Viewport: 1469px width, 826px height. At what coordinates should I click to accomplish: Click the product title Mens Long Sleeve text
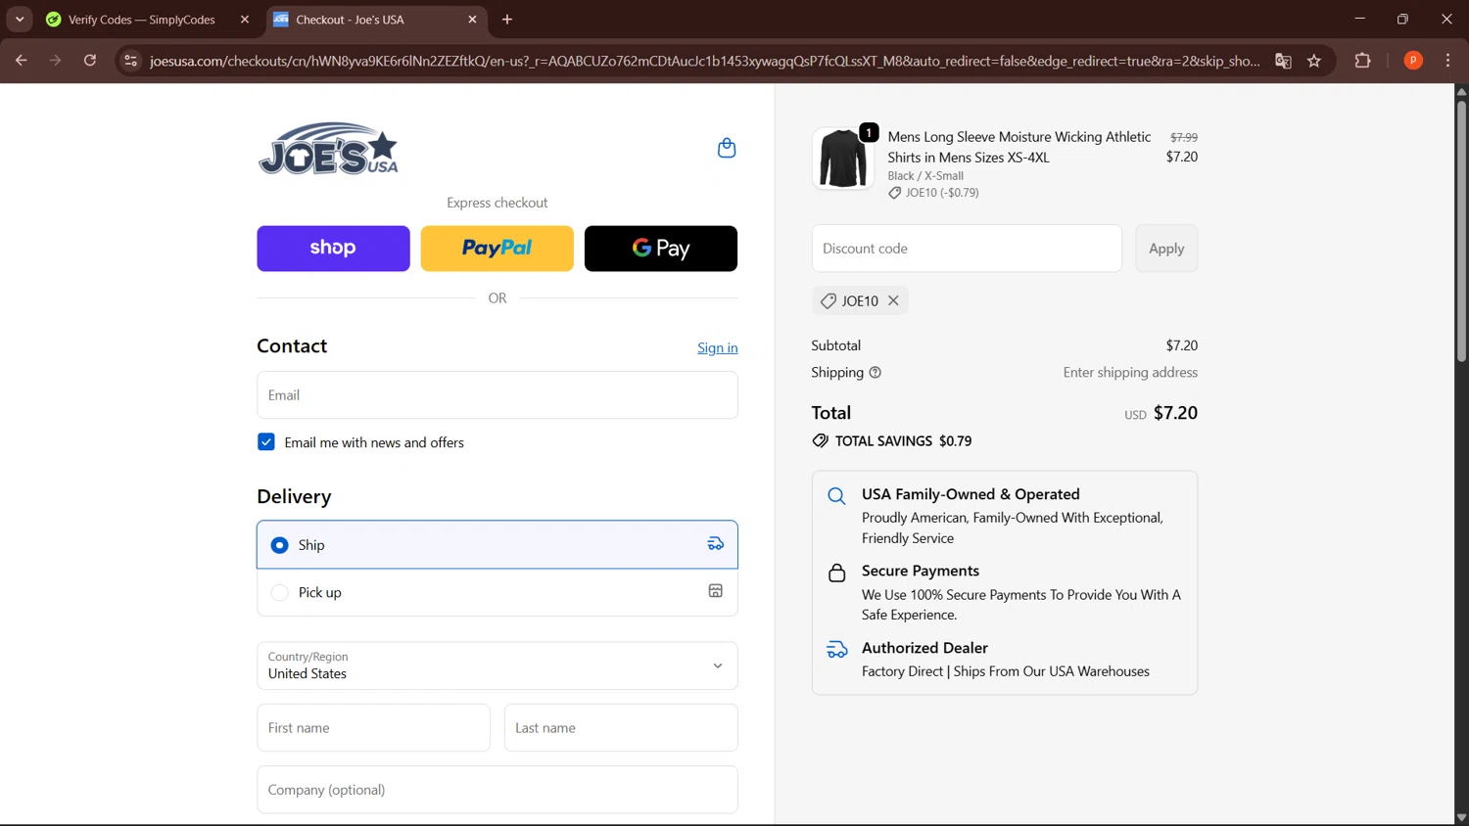point(1019,147)
